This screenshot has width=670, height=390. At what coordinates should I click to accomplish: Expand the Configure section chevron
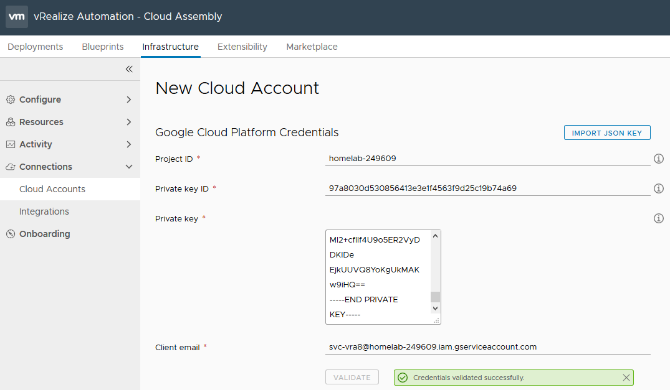(129, 100)
